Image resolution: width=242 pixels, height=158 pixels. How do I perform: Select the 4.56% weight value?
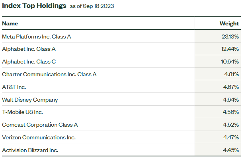point(231,112)
